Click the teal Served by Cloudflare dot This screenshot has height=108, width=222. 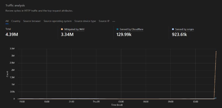(x=117, y=29)
